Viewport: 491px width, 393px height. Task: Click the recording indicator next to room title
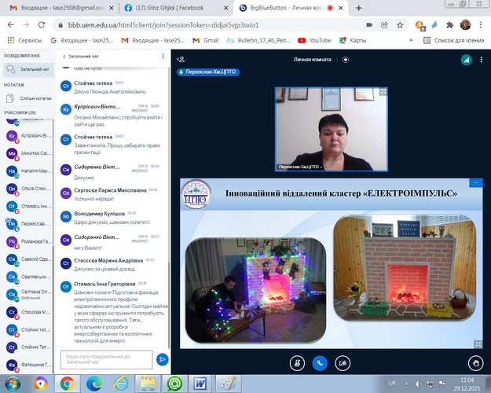click(x=345, y=58)
